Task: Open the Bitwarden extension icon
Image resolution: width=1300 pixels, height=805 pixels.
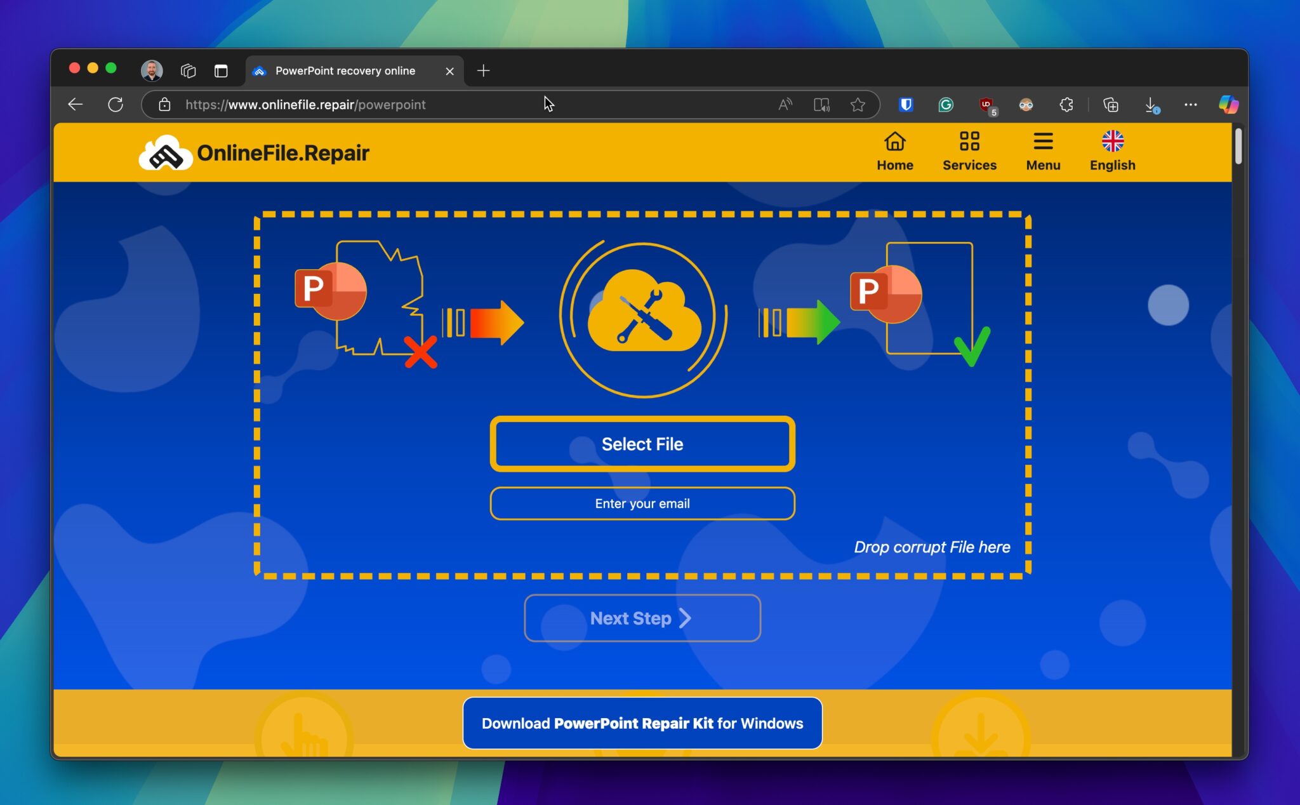Action: pyautogui.click(x=906, y=105)
